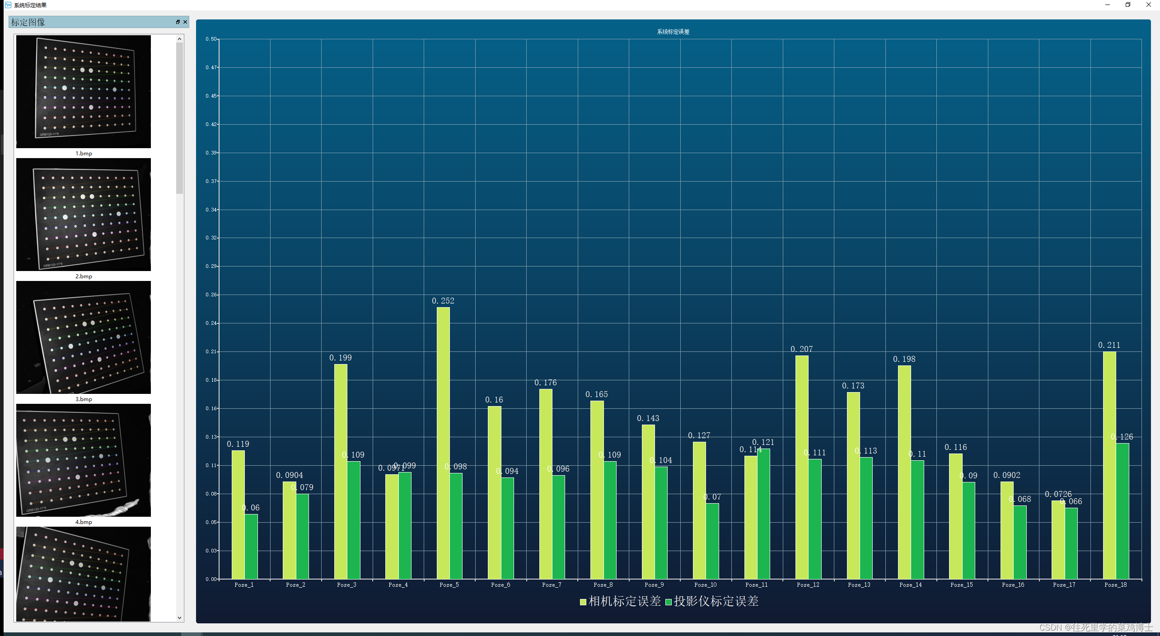Click the float button on 标定图像 panel
Screen dimensions: 1160x636
[178, 22]
